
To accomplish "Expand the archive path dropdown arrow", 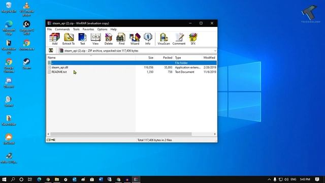I will pyautogui.click(x=215, y=51).
